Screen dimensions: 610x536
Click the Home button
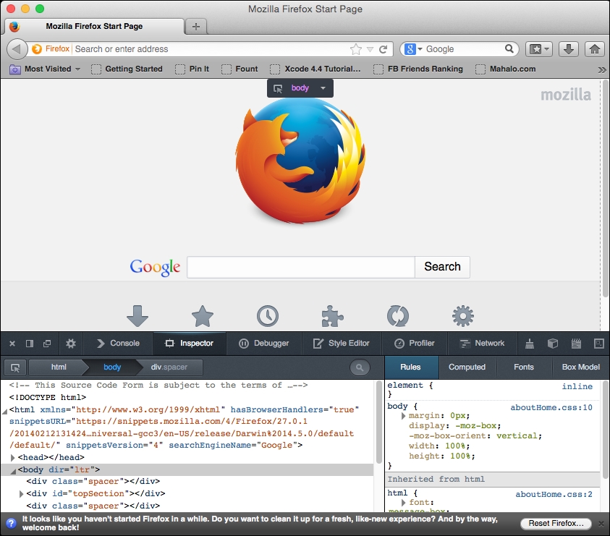[x=596, y=49]
